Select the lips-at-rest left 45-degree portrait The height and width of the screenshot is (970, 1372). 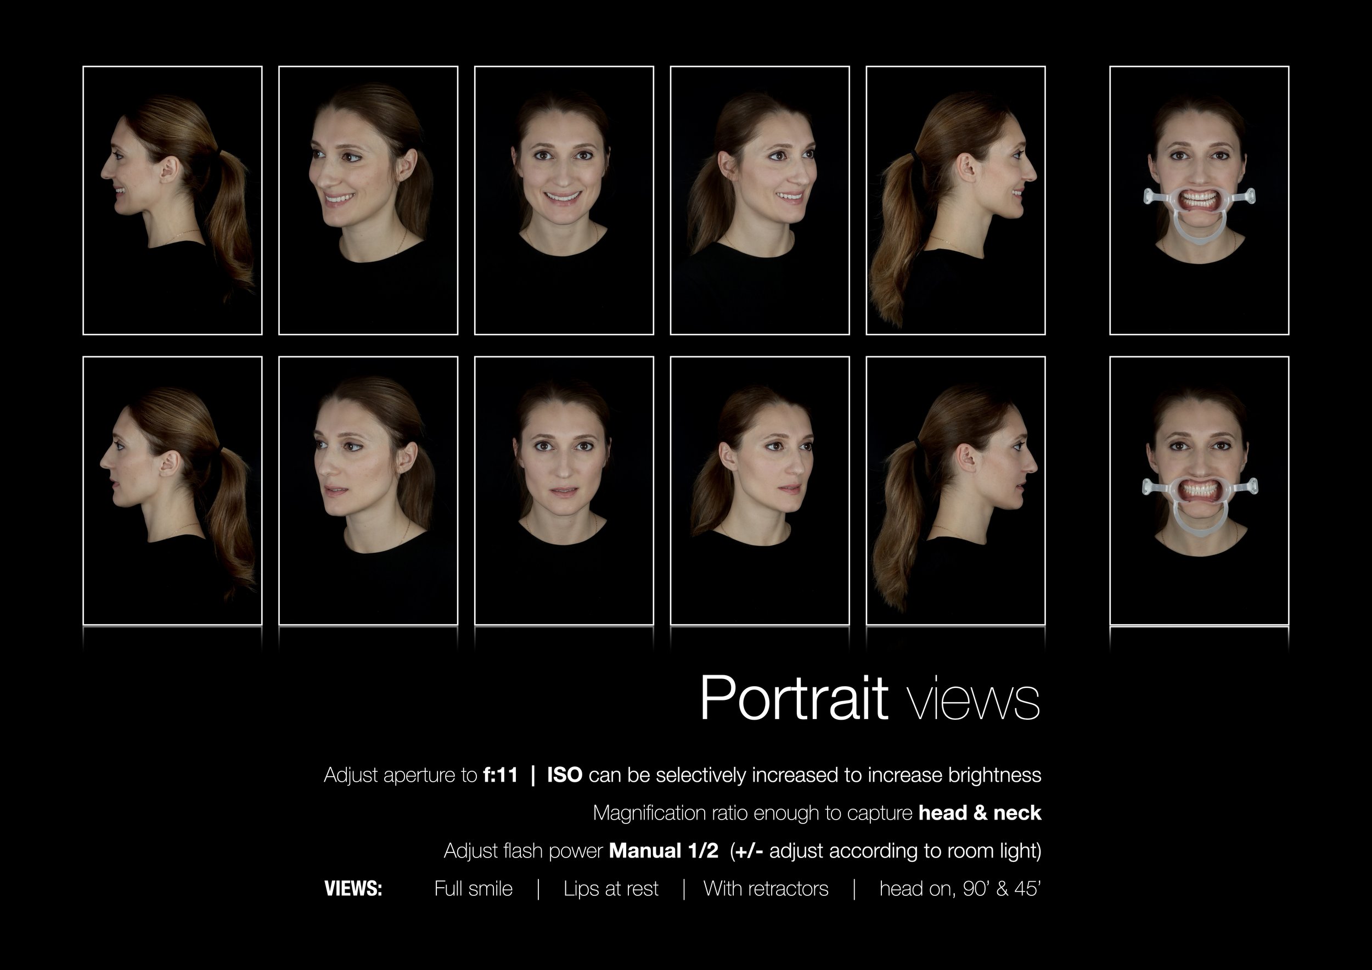(x=368, y=491)
